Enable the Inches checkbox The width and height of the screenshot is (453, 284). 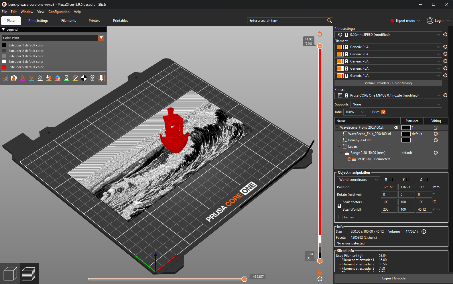(340, 217)
